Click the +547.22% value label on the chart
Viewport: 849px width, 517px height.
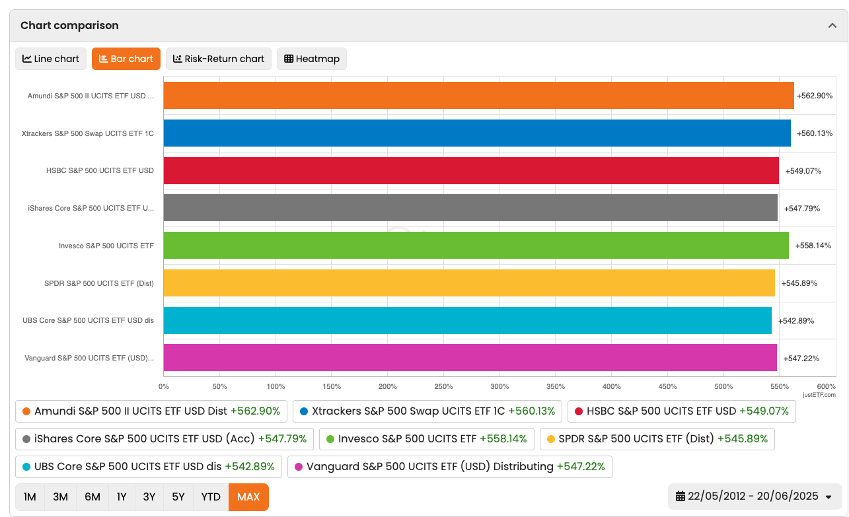[x=801, y=359]
